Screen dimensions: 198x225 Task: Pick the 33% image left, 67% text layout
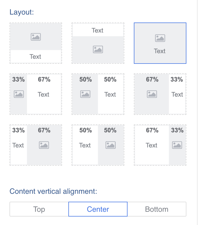(36, 94)
